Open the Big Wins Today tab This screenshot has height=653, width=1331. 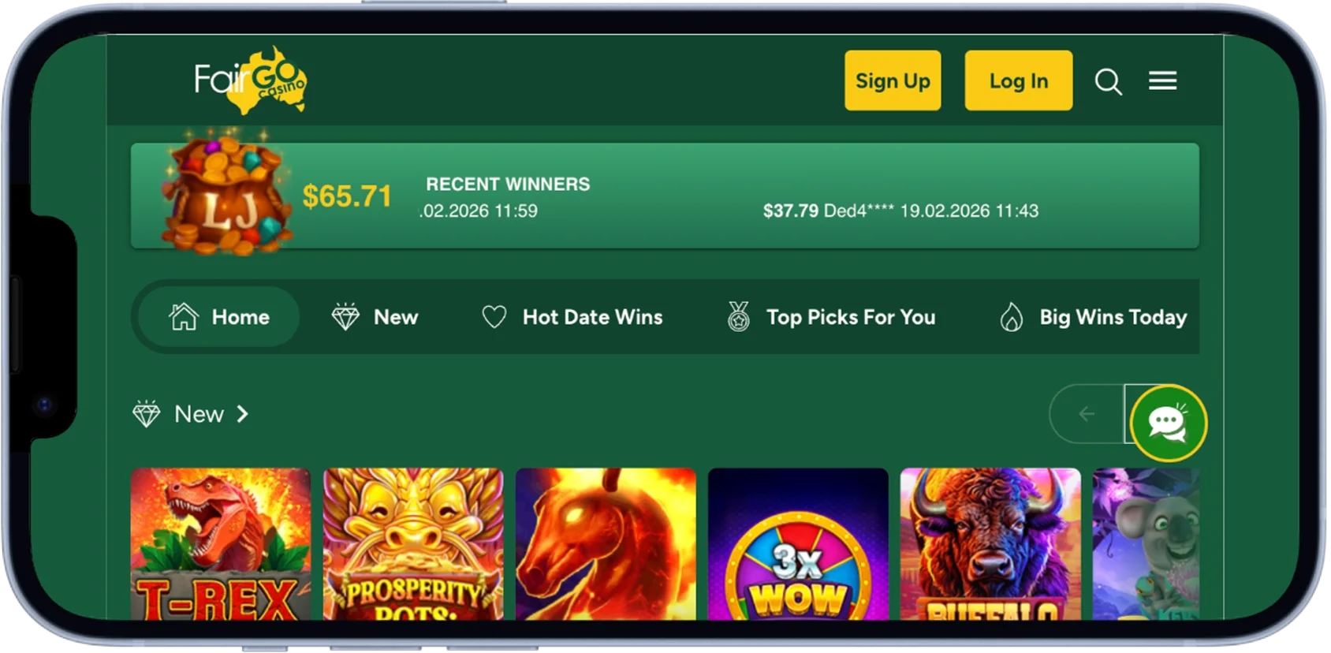(x=1093, y=317)
